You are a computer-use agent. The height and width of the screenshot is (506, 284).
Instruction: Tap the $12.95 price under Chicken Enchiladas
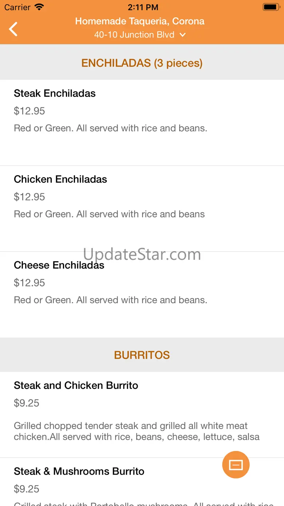pyautogui.click(x=29, y=197)
